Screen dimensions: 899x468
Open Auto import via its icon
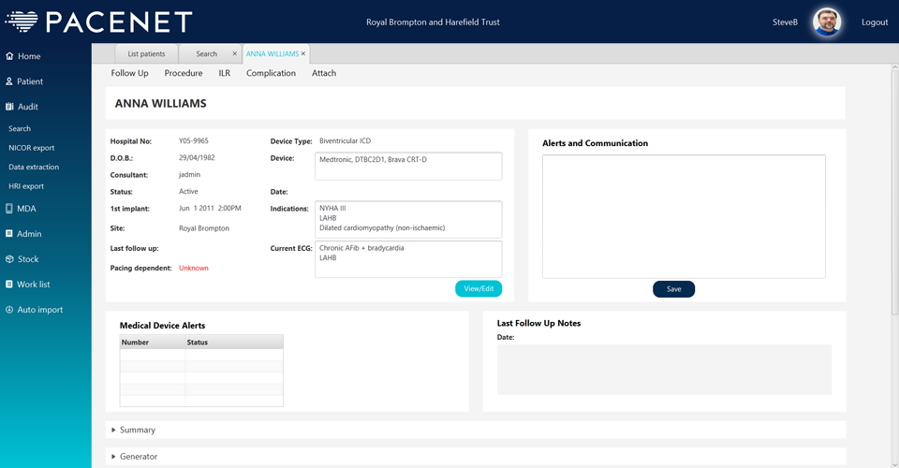click(x=9, y=310)
